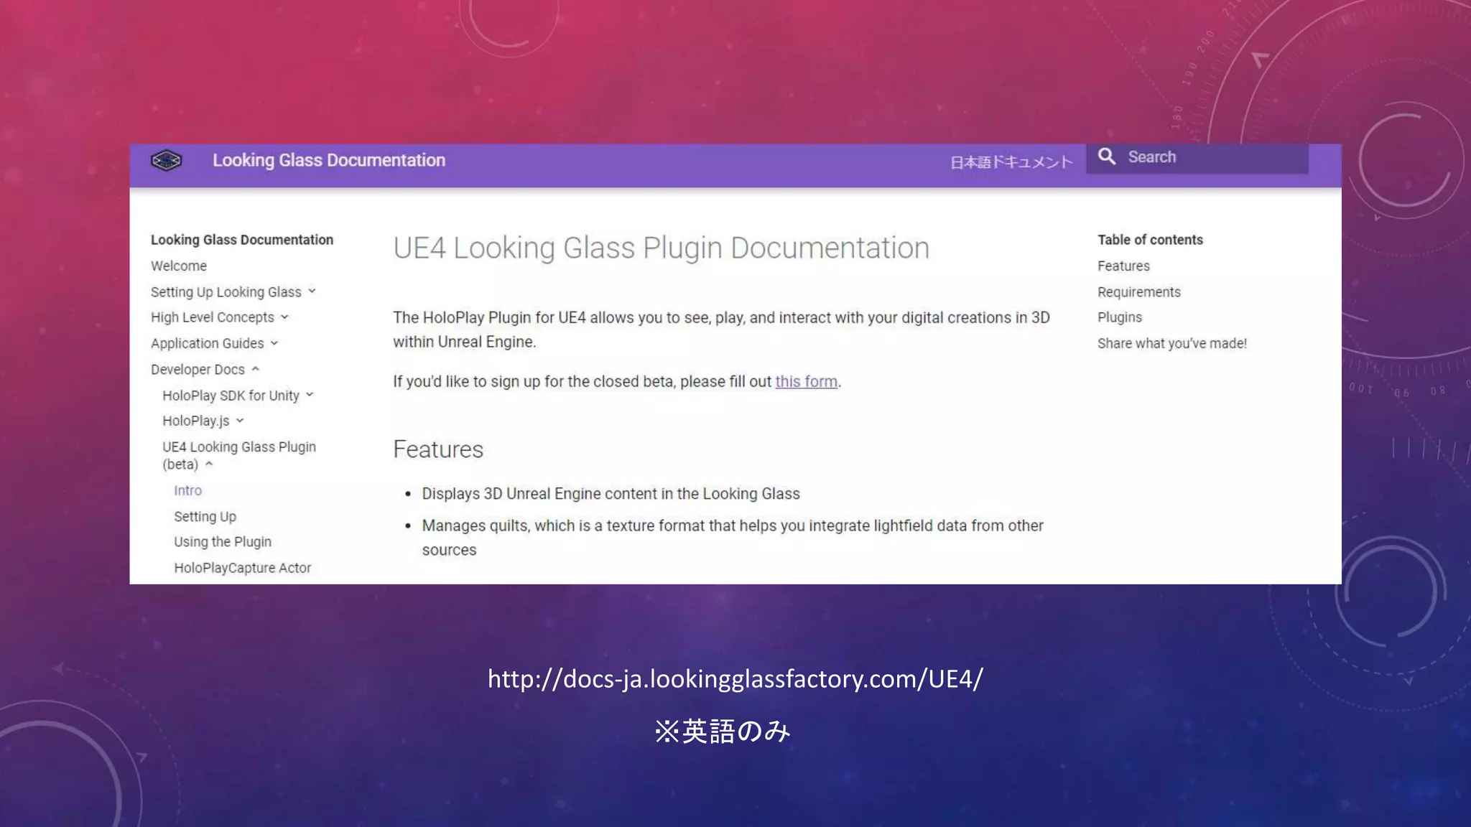This screenshot has width=1471, height=827.
Task: Expand the Application Guides chevron
Action: pyautogui.click(x=274, y=343)
